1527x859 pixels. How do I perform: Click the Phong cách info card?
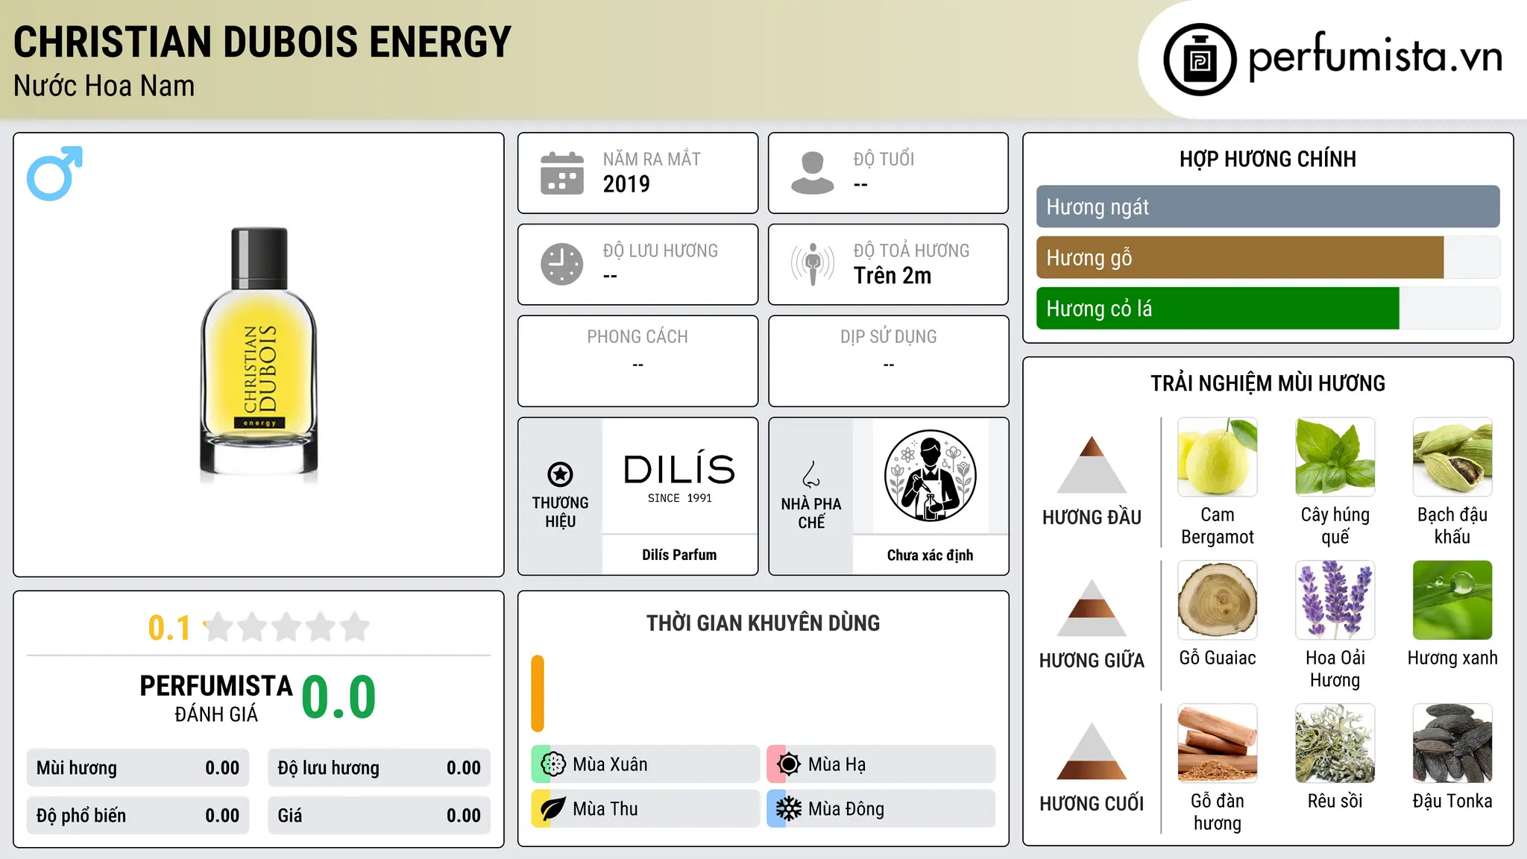tap(637, 361)
